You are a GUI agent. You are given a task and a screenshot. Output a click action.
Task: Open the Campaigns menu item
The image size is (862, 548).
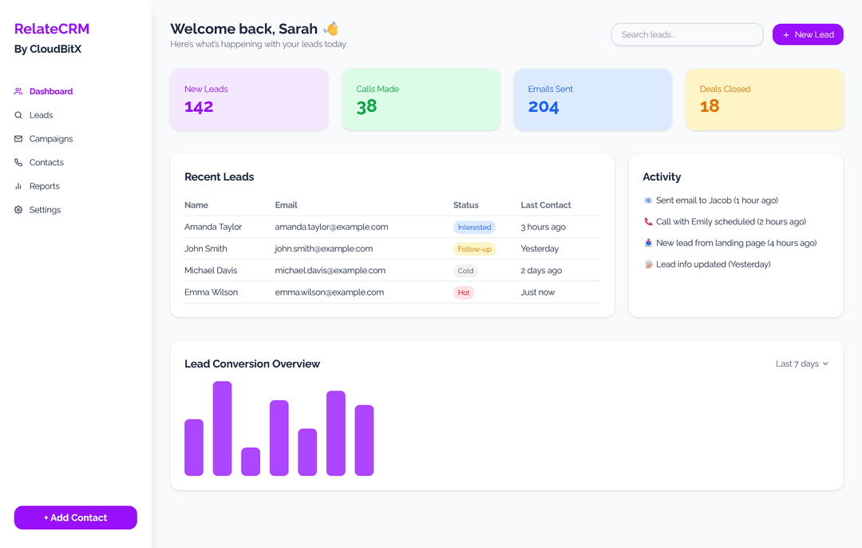[51, 139]
